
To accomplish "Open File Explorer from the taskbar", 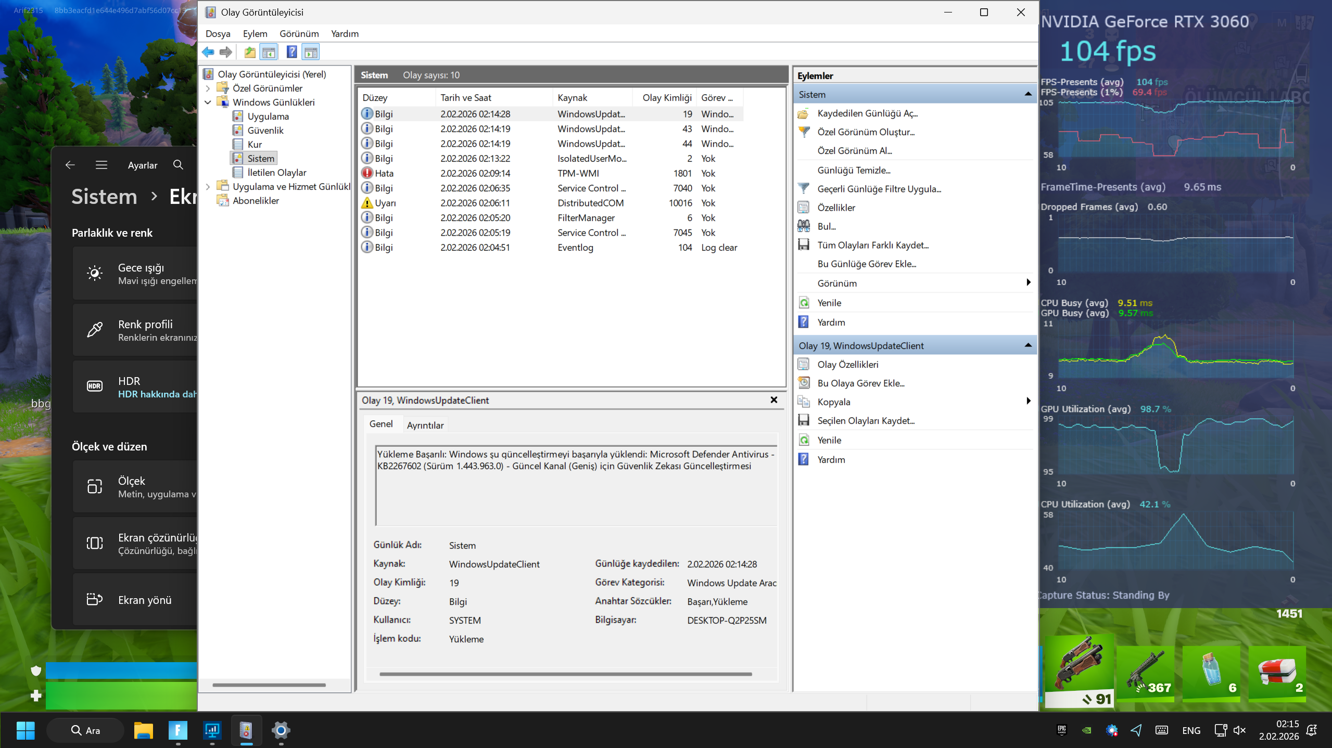I will 143,730.
